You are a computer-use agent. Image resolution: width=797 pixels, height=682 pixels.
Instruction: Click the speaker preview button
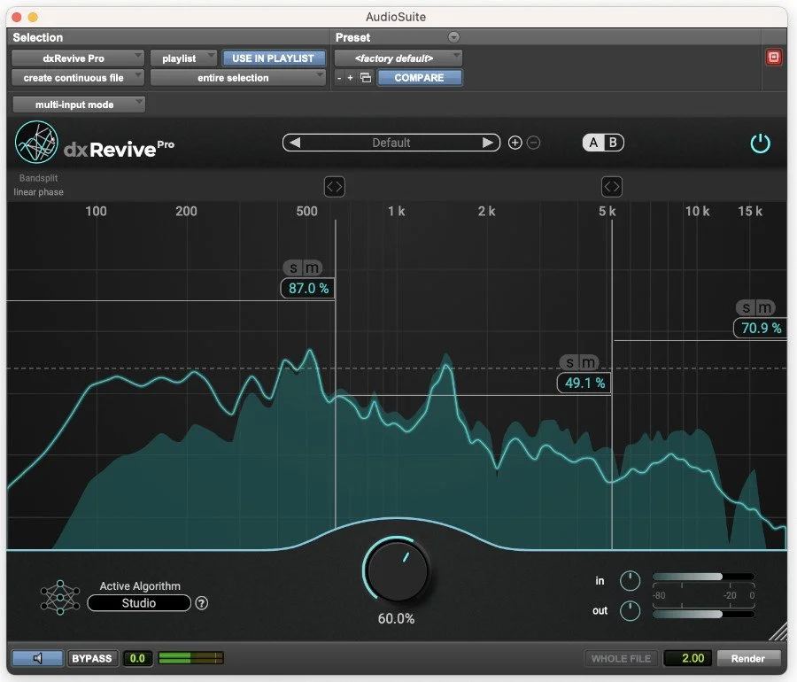tap(37, 659)
